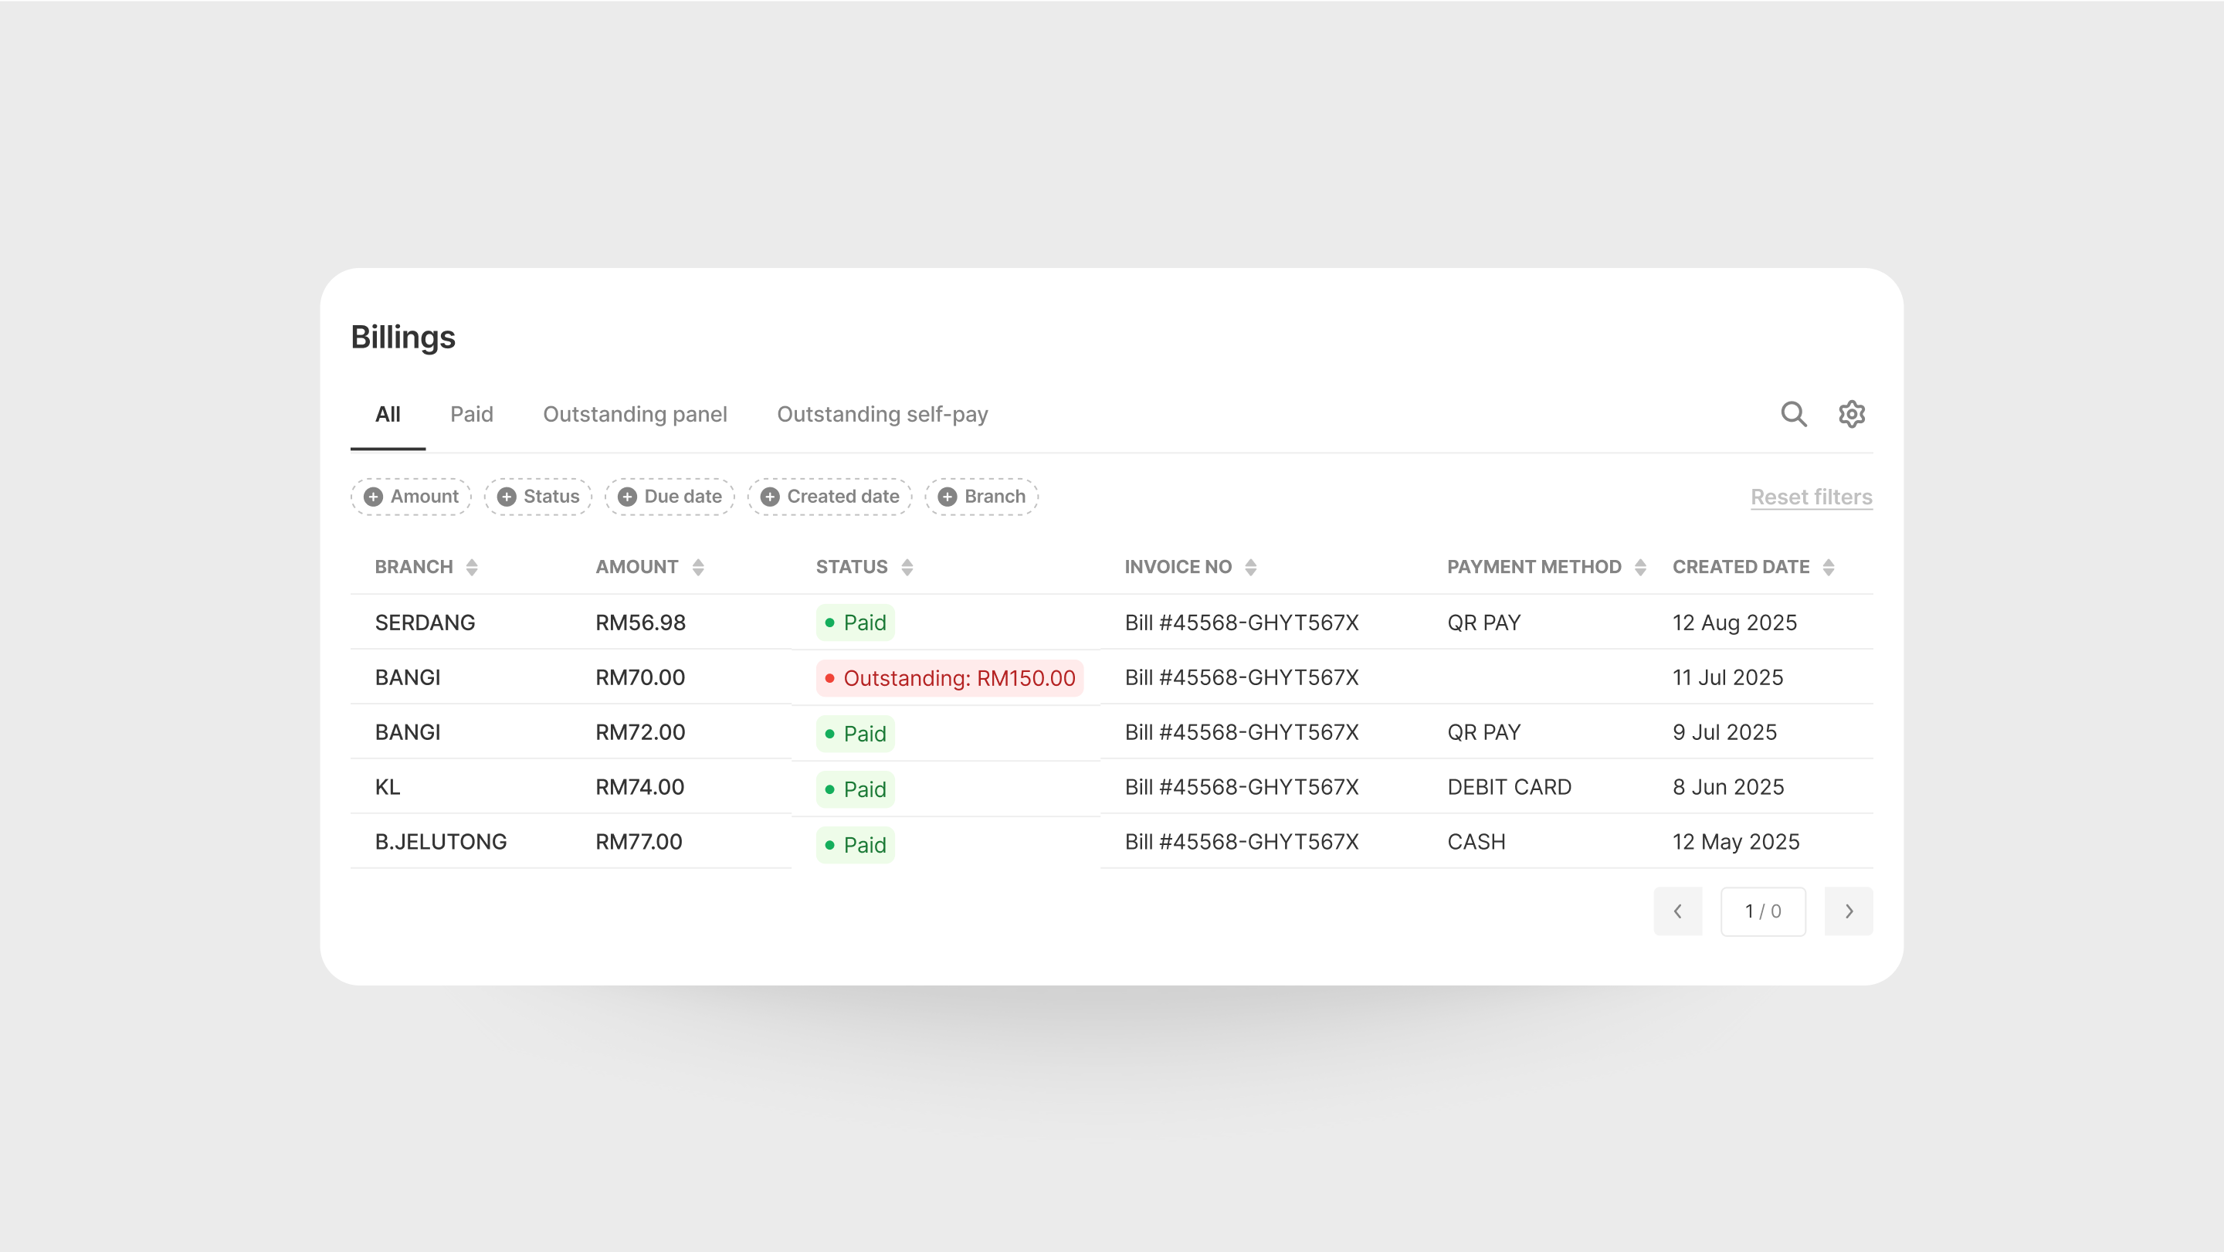The height and width of the screenshot is (1252, 2224).
Task: Click QR PAY in the SERDANG row
Action: tap(1484, 623)
